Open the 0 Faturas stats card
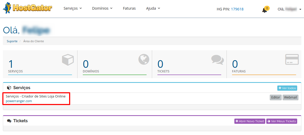 pos(264,64)
